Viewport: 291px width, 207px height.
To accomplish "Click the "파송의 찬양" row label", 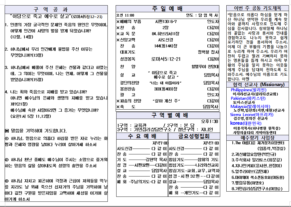I will pyautogui.click(x=131, y=101).
